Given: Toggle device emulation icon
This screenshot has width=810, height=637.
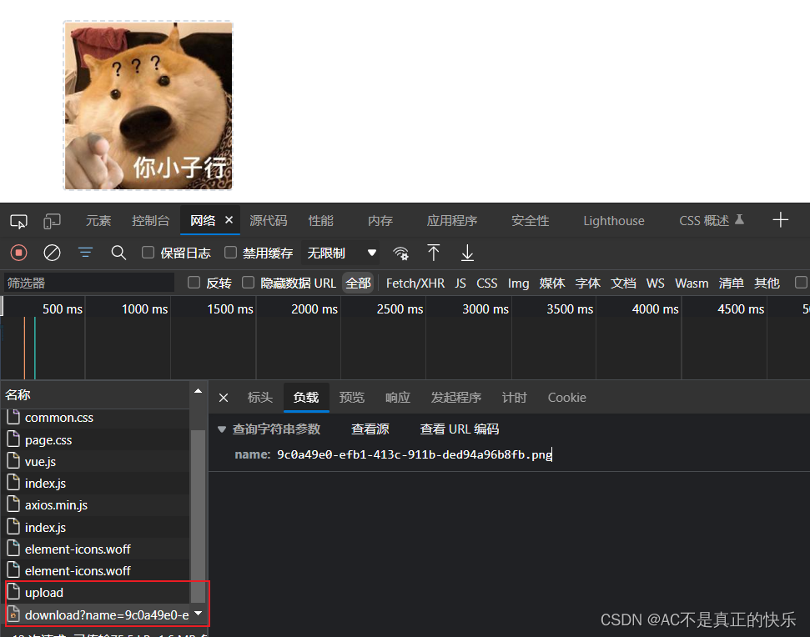Looking at the screenshot, I should (52, 222).
